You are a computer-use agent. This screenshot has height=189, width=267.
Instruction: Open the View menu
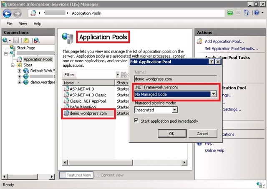click(23, 24)
